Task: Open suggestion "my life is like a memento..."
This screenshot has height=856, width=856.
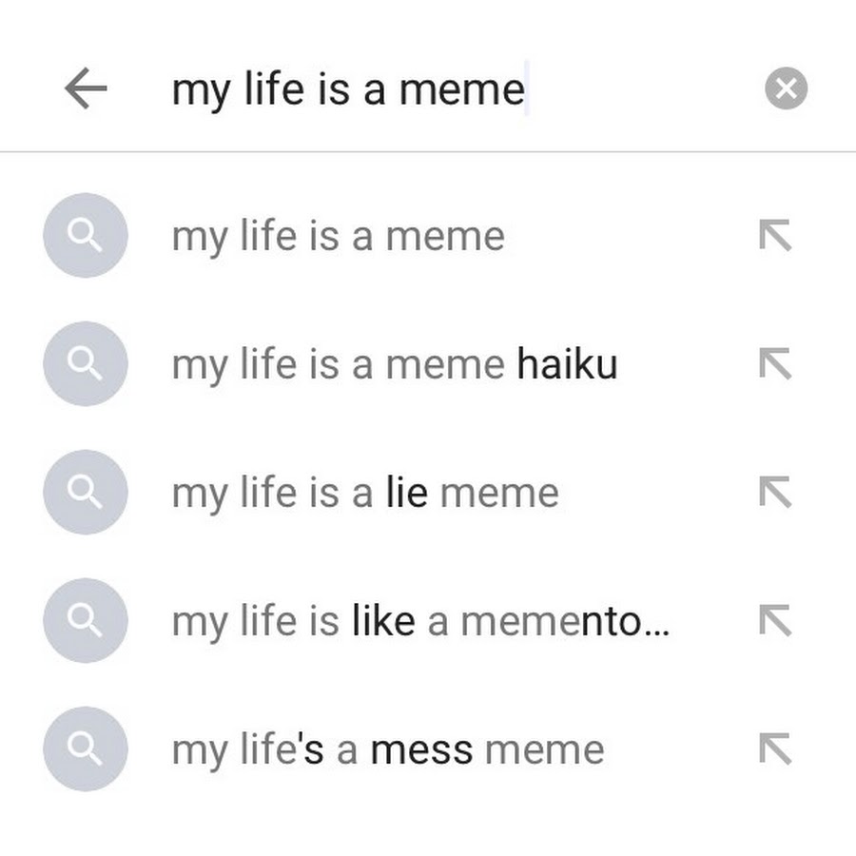Action: [420, 622]
